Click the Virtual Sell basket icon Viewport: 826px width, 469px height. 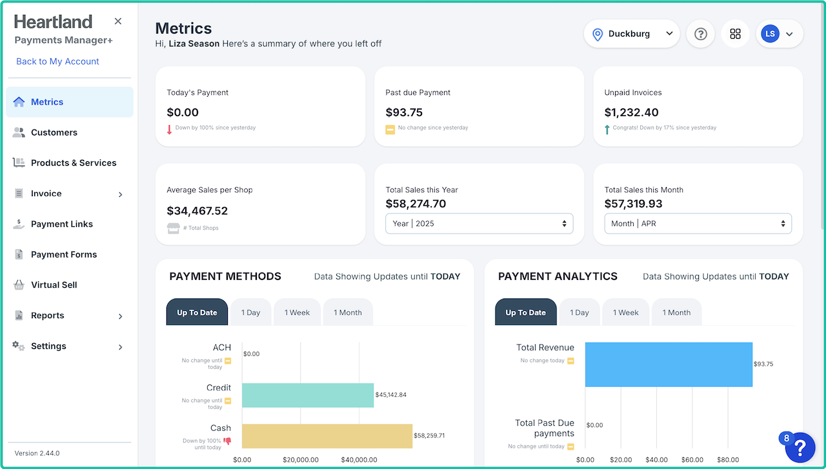pos(19,284)
